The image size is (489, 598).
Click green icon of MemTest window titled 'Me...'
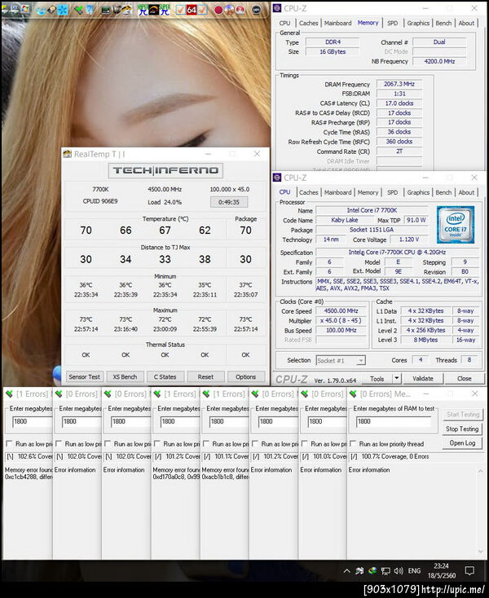coord(353,394)
